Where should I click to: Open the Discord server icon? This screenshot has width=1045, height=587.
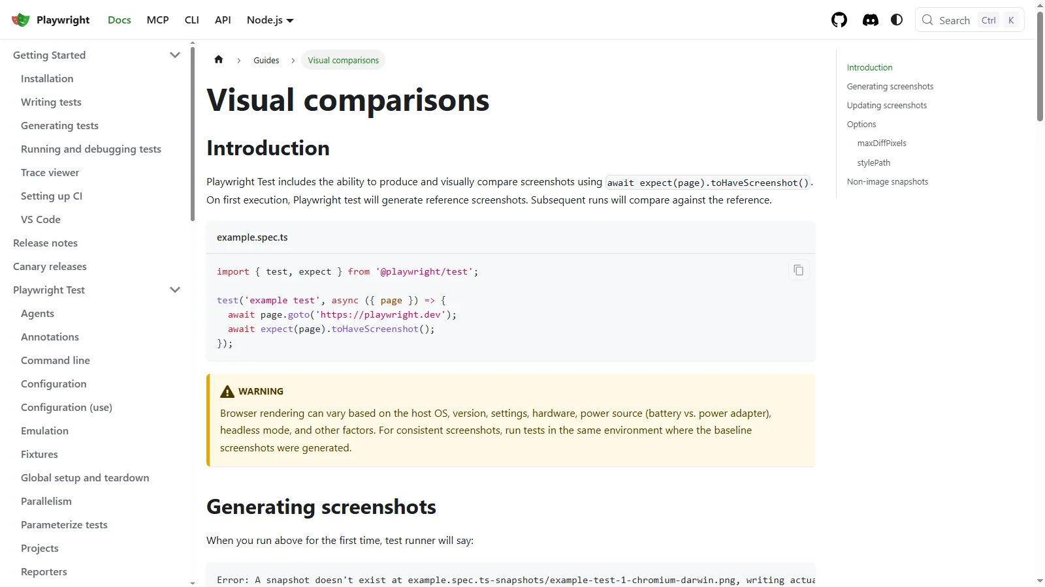(x=871, y=20)
